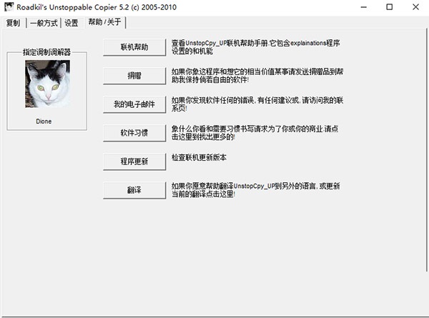
Task: Click the app cat icon in title bar
Action: (9, 7)
